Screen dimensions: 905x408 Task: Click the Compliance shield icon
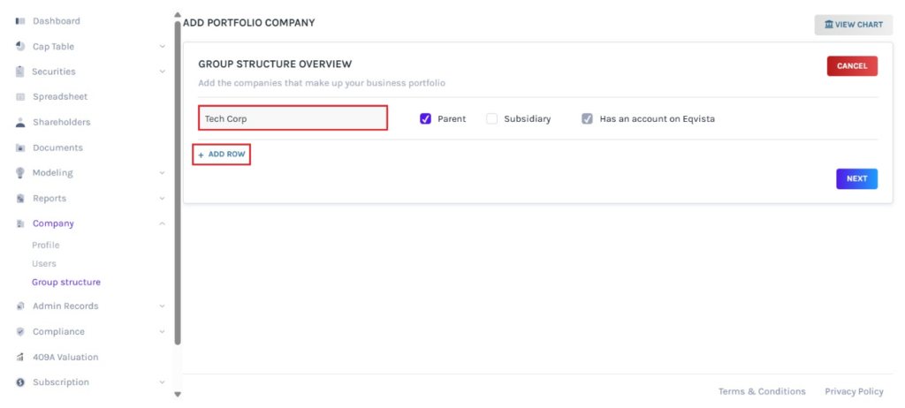[x=19, y=332]
